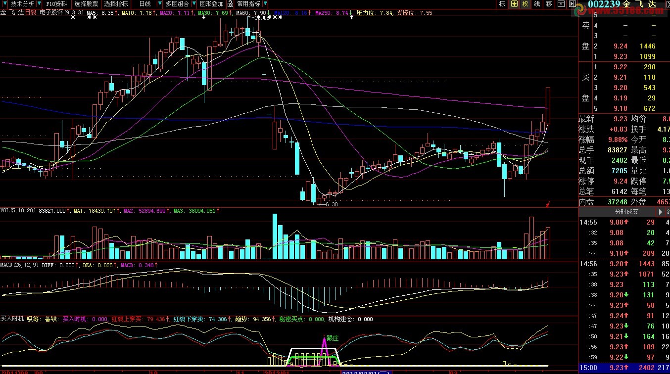Open the 技术分析 menu
Image resolution: width=670 pixels, height=374 pixels.
(x=22, y=4)
